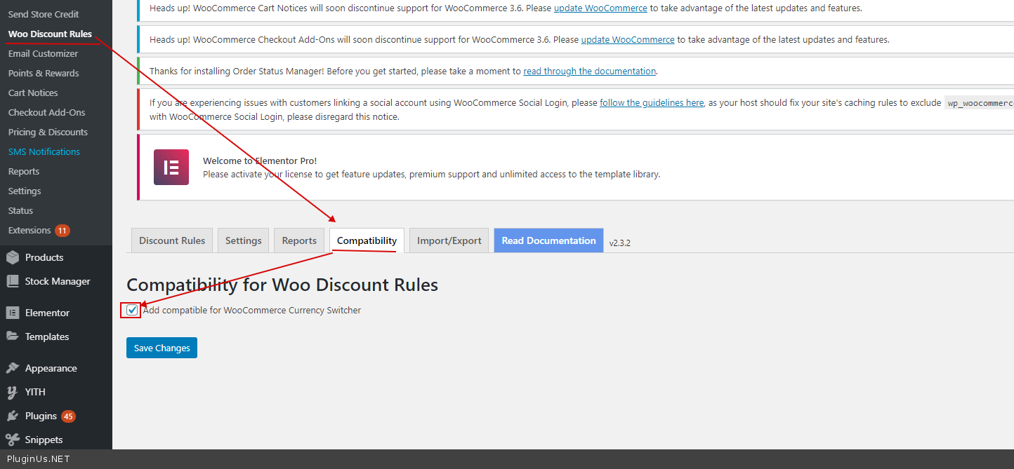
Task: Select Woo Discount Rules in sidebar
Action: click(50, 34)
